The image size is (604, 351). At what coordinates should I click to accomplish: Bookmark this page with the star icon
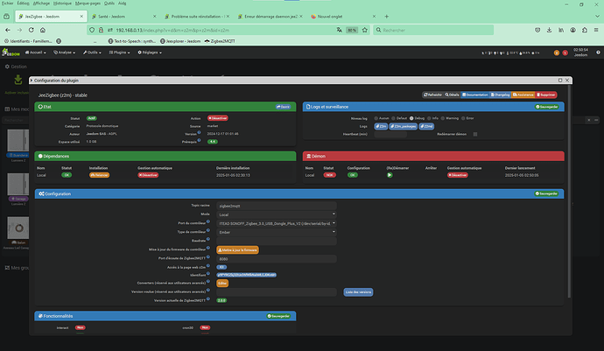[x=364, y=30]
